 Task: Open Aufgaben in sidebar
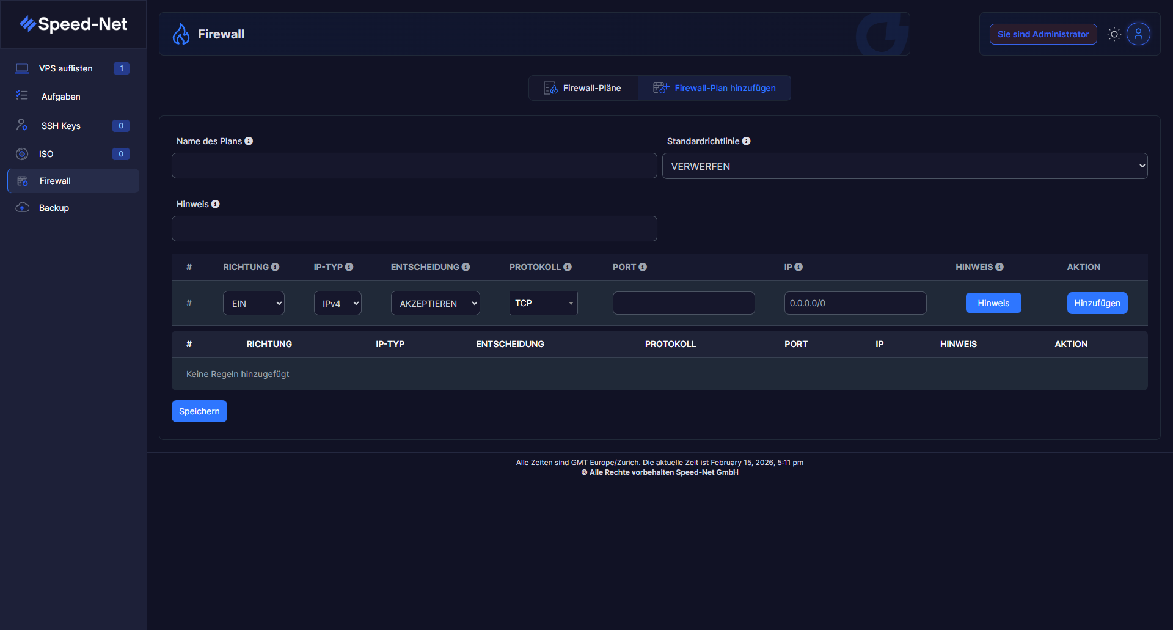[73, 97]
